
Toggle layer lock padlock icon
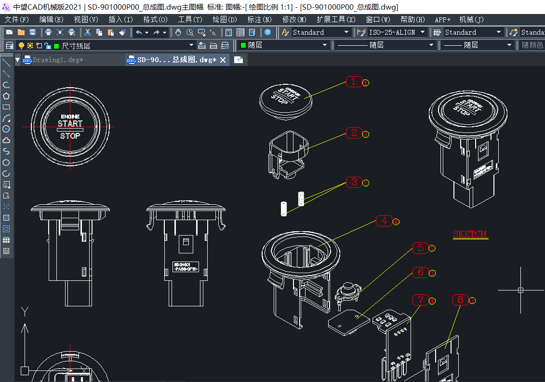pyautogui.click(x=47, y=45)
